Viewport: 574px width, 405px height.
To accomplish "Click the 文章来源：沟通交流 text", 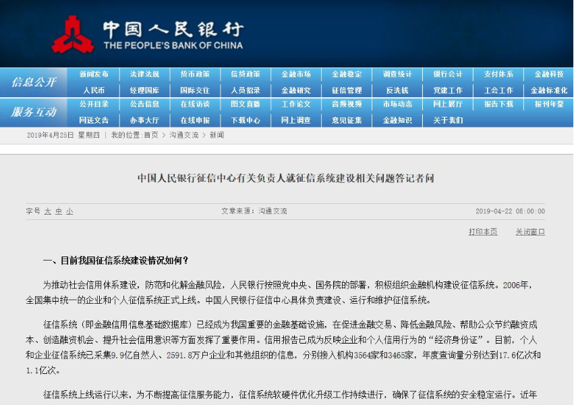I will point(254,211).
